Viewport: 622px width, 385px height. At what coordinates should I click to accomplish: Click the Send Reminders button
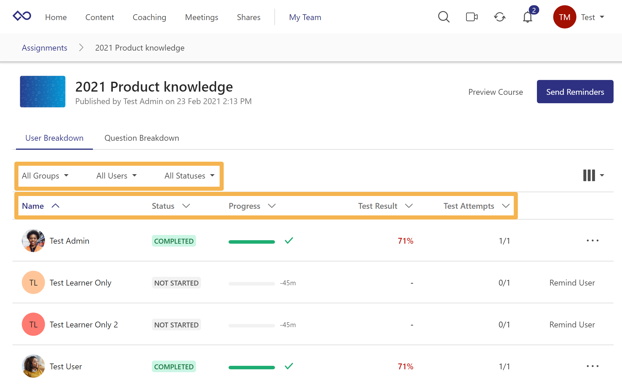(x=575, y=92)
